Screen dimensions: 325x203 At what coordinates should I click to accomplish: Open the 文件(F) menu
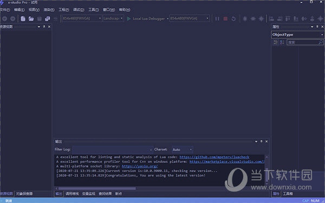coord(5,10)
